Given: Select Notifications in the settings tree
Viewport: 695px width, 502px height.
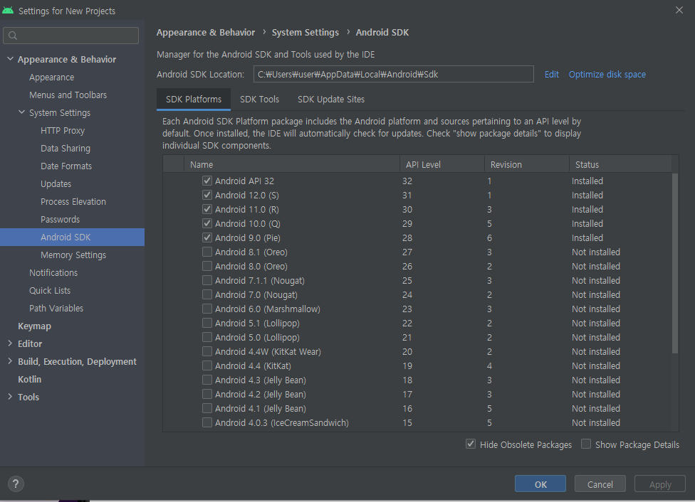Looking at the screenshot, I should tap(53, 272).
